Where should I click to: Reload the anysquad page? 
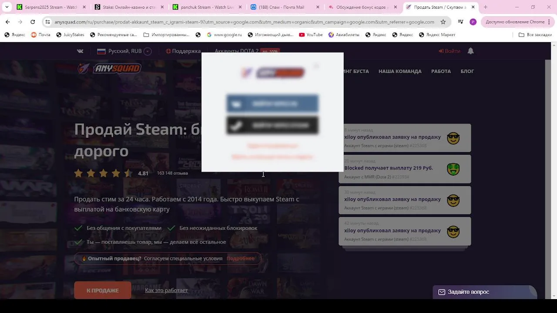coord(33,22)
